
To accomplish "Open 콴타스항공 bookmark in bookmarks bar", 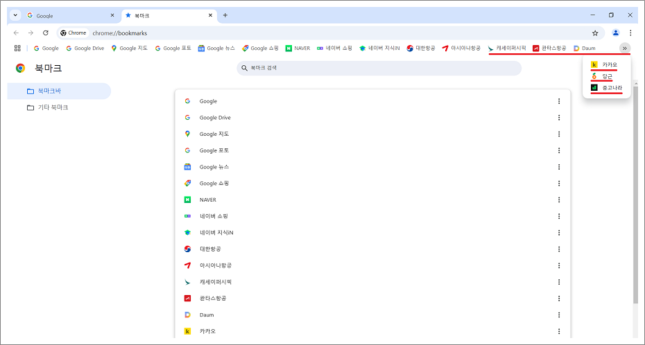I will click(549, 48).
